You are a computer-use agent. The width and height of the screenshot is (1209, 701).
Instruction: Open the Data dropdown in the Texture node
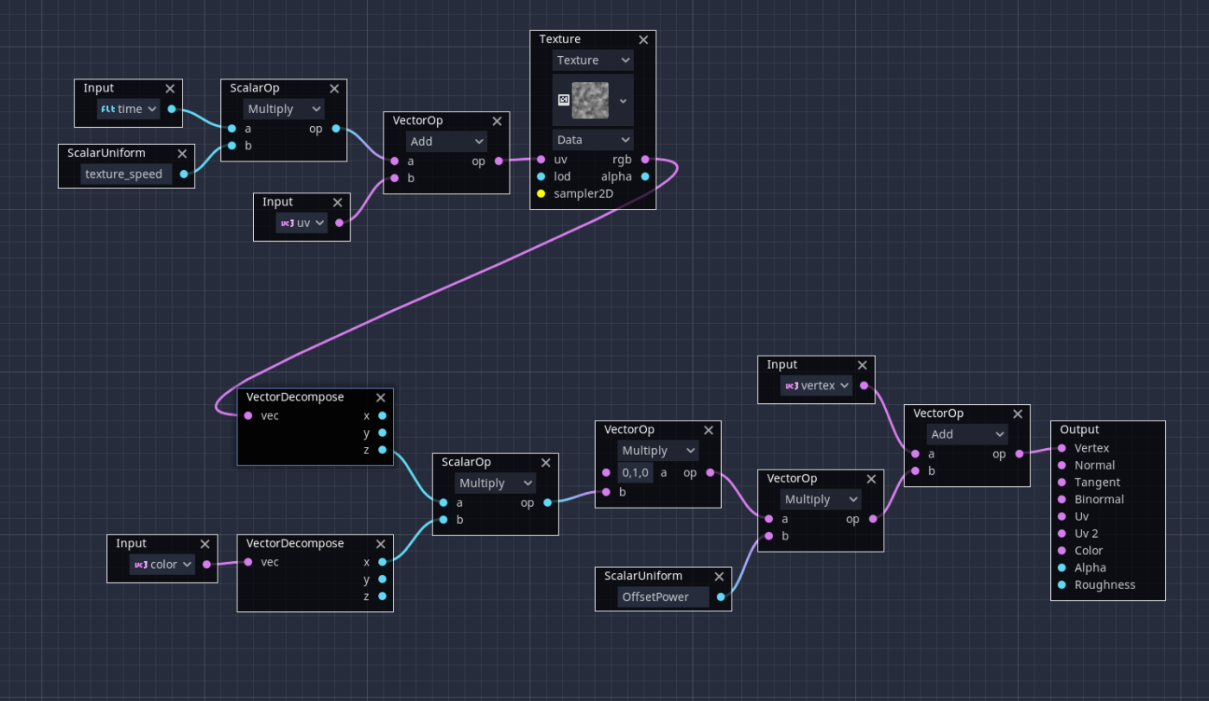[592, 139]
